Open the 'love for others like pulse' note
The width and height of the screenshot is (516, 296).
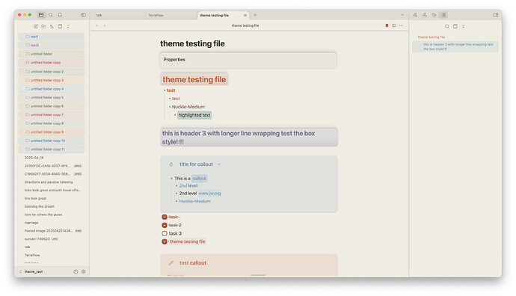pos(43,215)
